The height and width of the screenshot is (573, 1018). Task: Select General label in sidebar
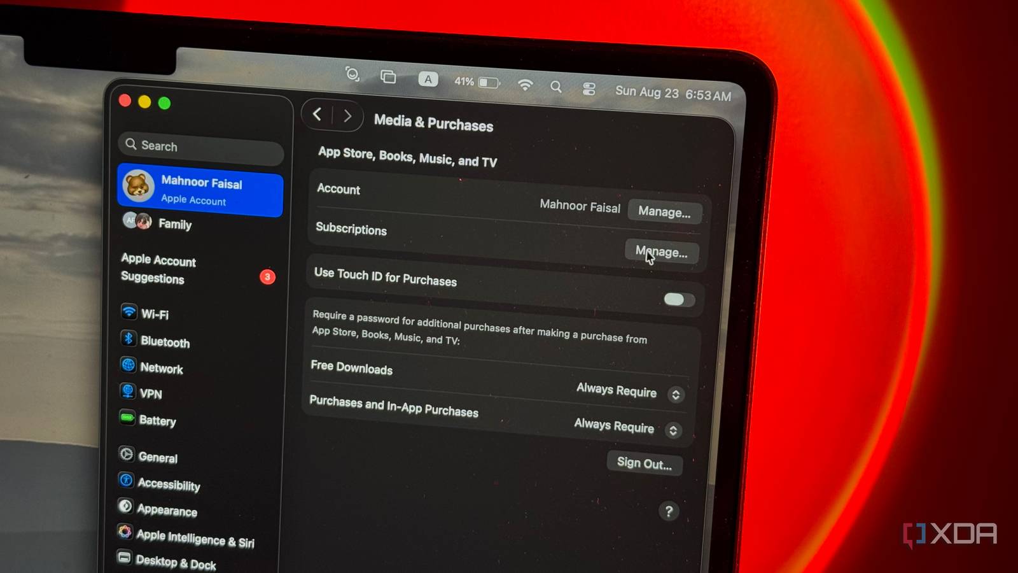(x=158, y=458)
